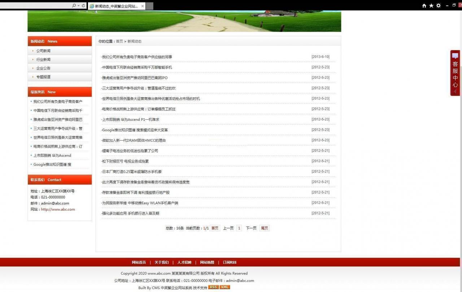Screen dimensions: 462x292
Task: Open the 客服中心 side widget
Action: click(455, 73)
